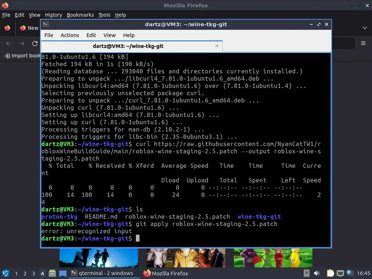The width and height of the screenshot is (372, 279).
Task: Select the qterminal taskbar entry
Action: [104, 273]
